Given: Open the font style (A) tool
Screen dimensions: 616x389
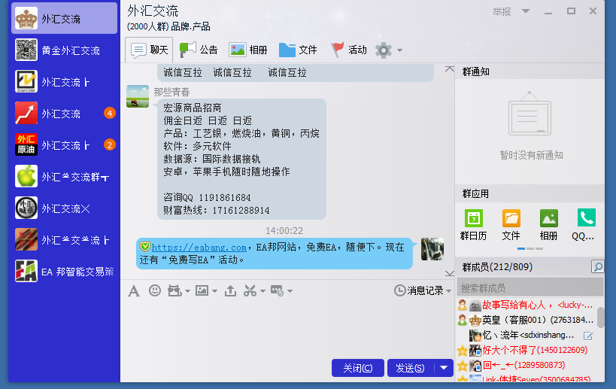Looking at the screenshot, I should (x=134, y=291).
